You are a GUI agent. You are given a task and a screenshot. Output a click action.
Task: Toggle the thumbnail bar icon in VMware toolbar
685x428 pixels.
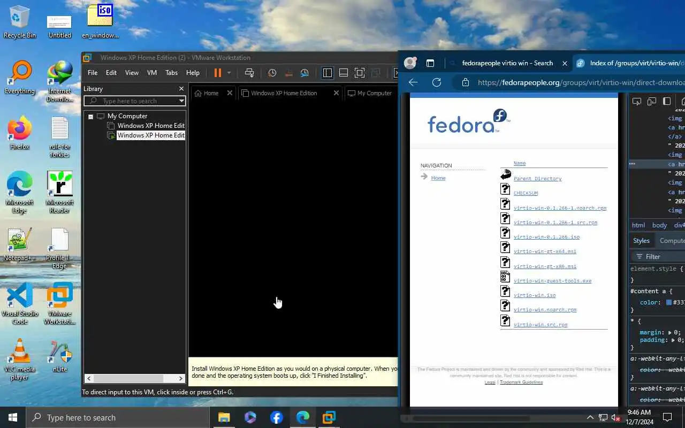[344, 73]
